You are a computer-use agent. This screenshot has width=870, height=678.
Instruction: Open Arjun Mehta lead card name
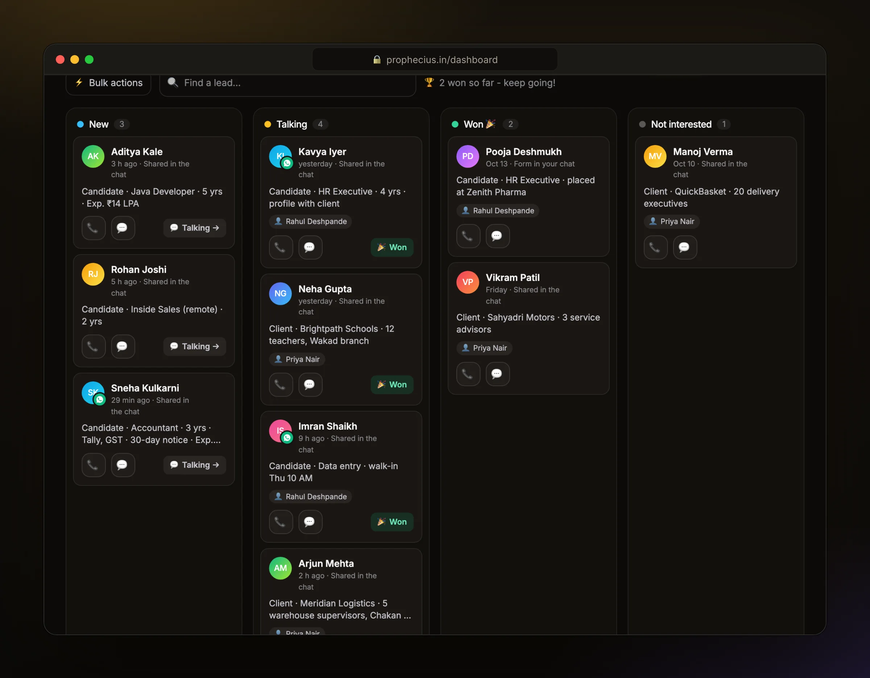(x=326, y=564)
